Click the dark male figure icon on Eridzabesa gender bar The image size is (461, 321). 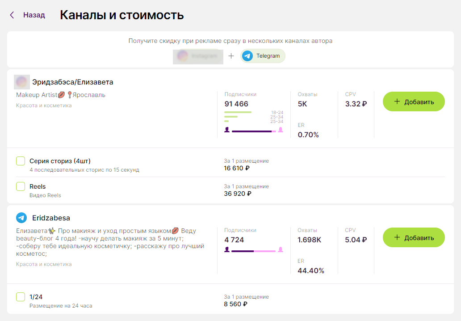click(227, 250)
